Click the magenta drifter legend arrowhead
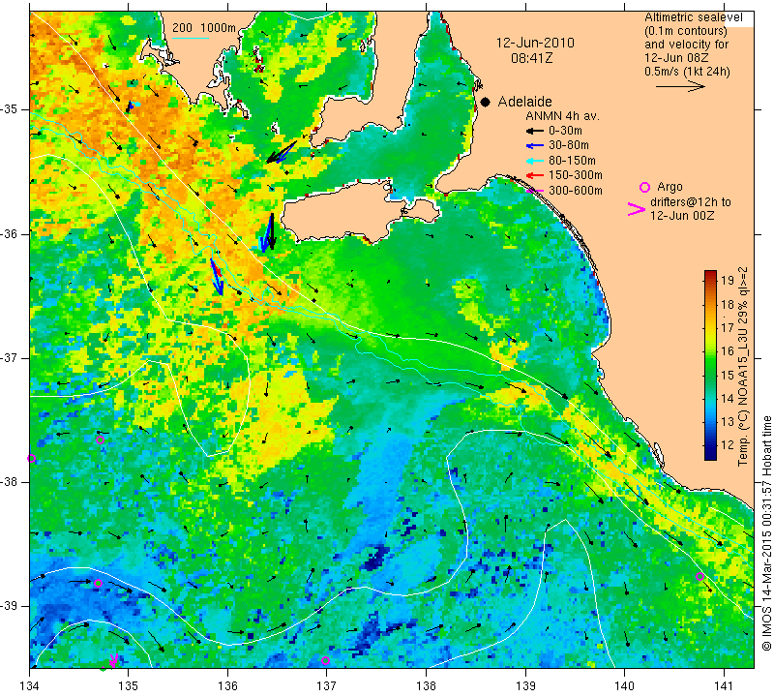The image size is (774, 697). [x=636, y=209]
